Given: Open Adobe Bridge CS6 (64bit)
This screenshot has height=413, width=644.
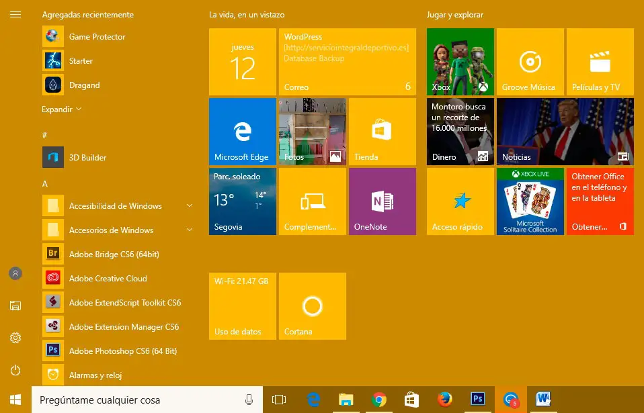Looking at the screenshot, I should tap(114, 255).
